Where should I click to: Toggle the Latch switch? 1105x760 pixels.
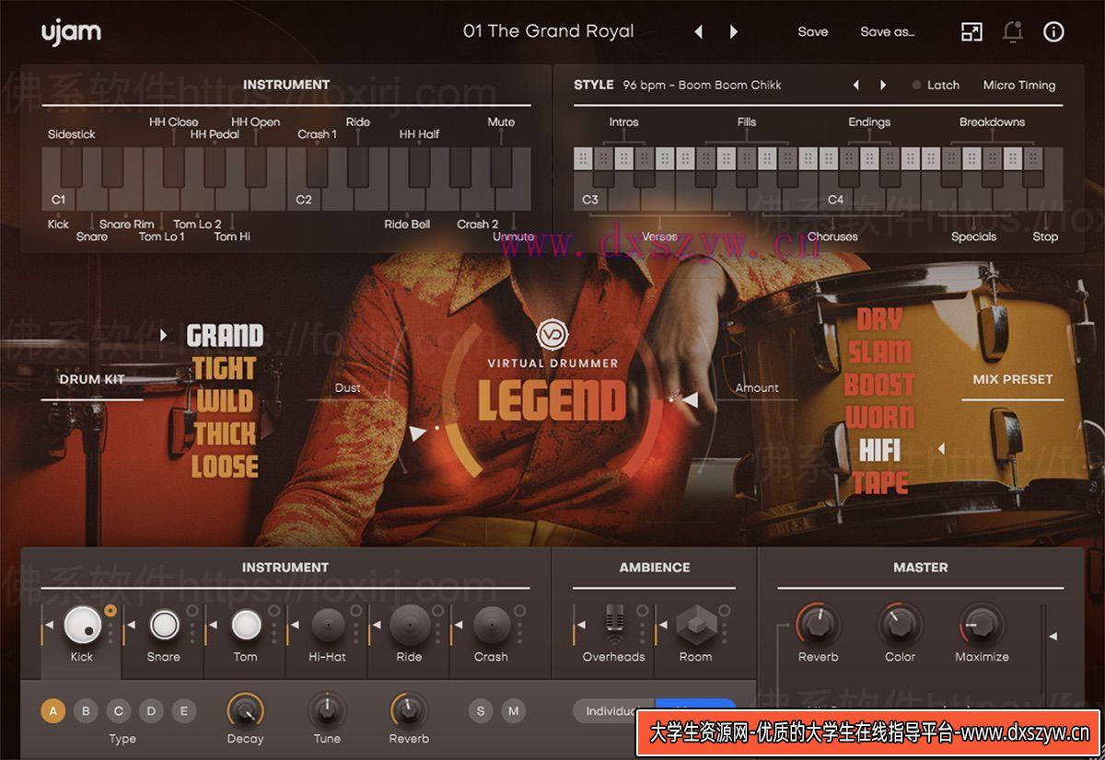coord(916,85)
